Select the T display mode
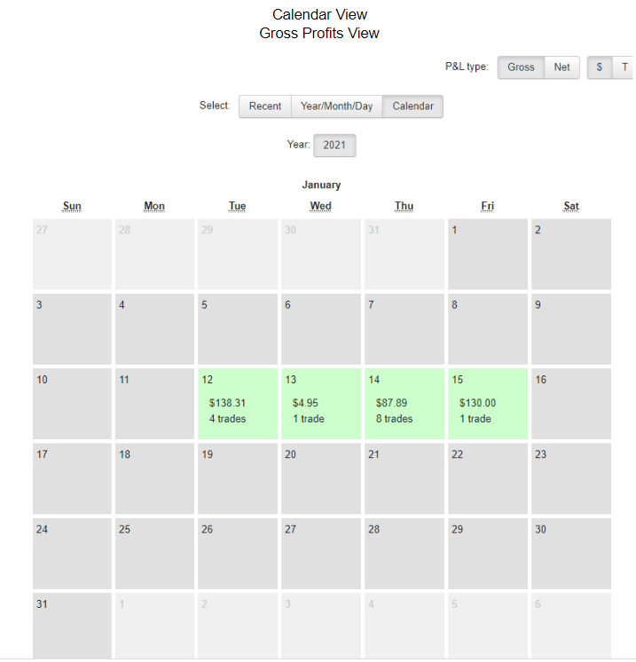The width and height of the screenshot is (636, 662). click(624, 67)
